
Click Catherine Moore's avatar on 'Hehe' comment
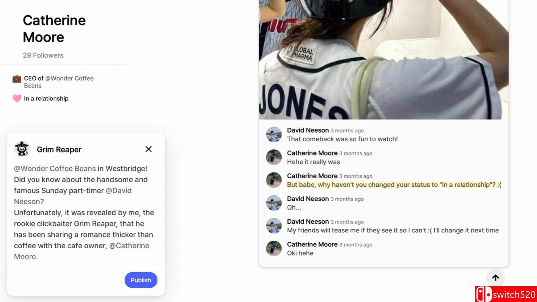point(274,157)
